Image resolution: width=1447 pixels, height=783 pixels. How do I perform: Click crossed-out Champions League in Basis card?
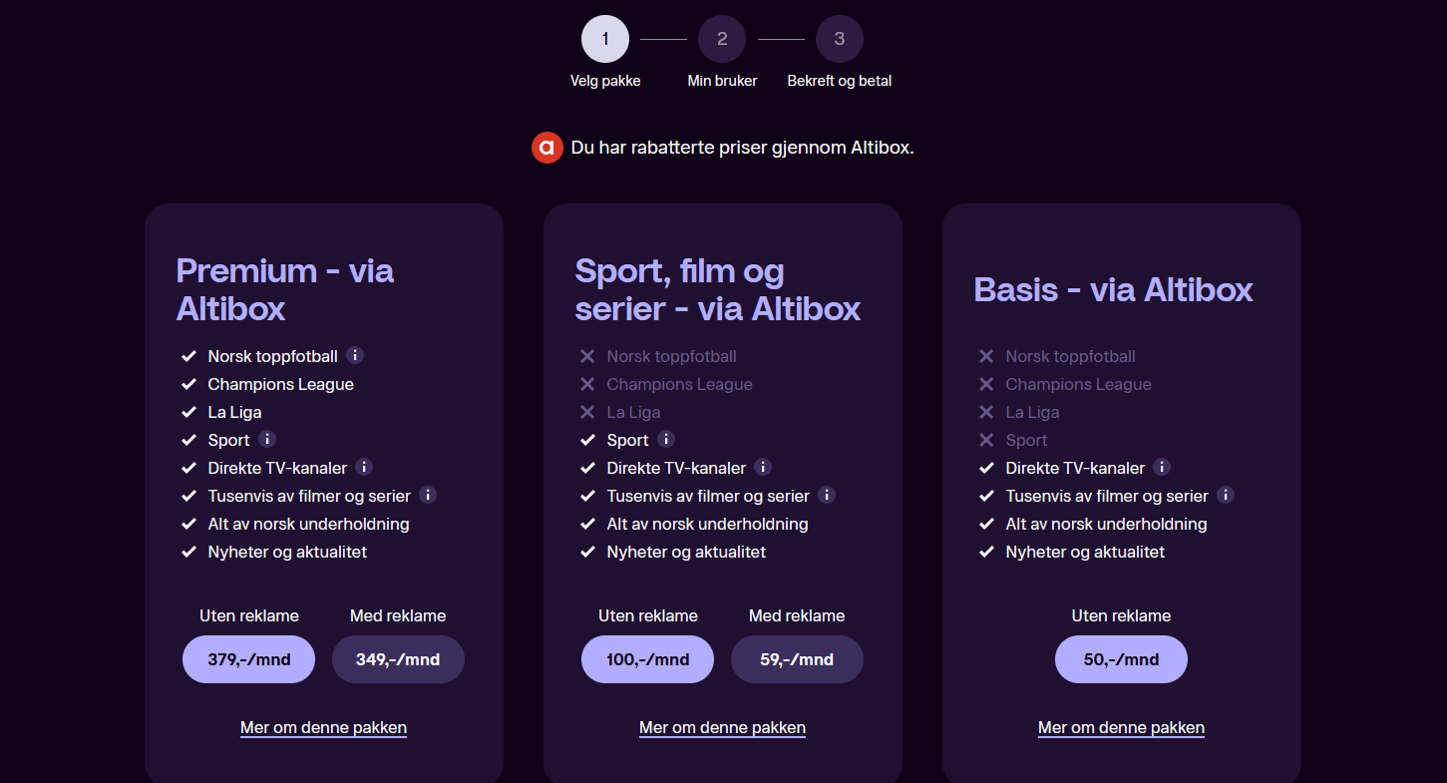tap(1078, 384)
